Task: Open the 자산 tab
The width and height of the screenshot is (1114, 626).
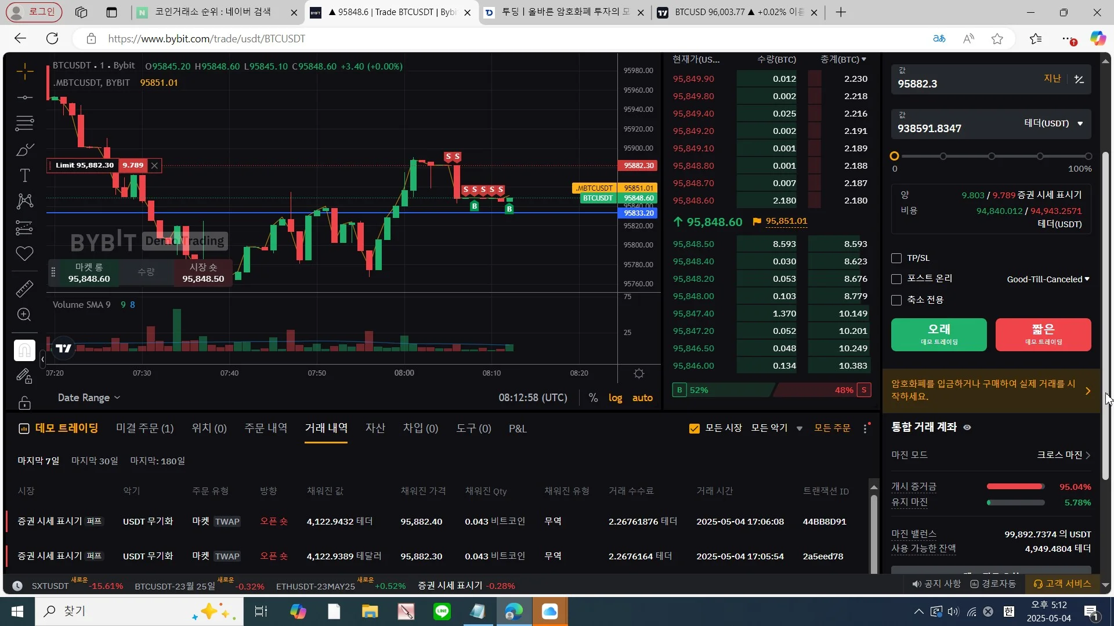Action: (375, 428)
